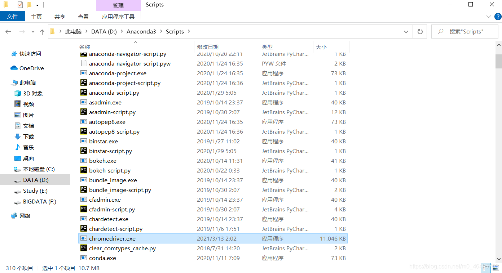Select file binstar-script.py
Image resolution: width=502 pixels, height=273 pixels.
(110, 151)
